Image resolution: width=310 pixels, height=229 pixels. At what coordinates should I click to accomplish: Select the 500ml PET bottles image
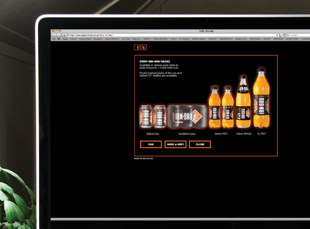pos(221,107)
